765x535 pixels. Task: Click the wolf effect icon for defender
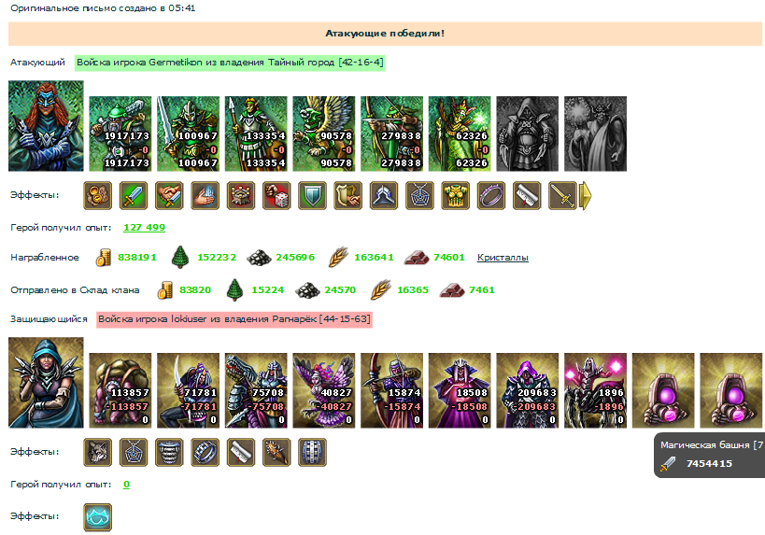pyautogui.click(x=97, y=452)
